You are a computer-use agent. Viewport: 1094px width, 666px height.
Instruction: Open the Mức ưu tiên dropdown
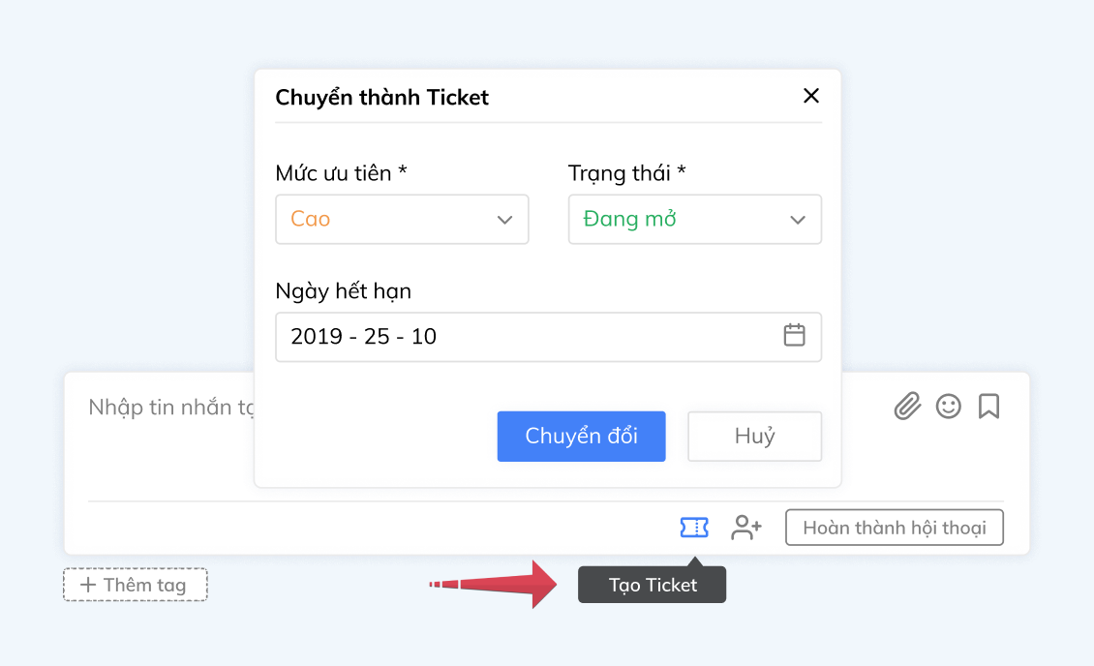pos(402,220)
